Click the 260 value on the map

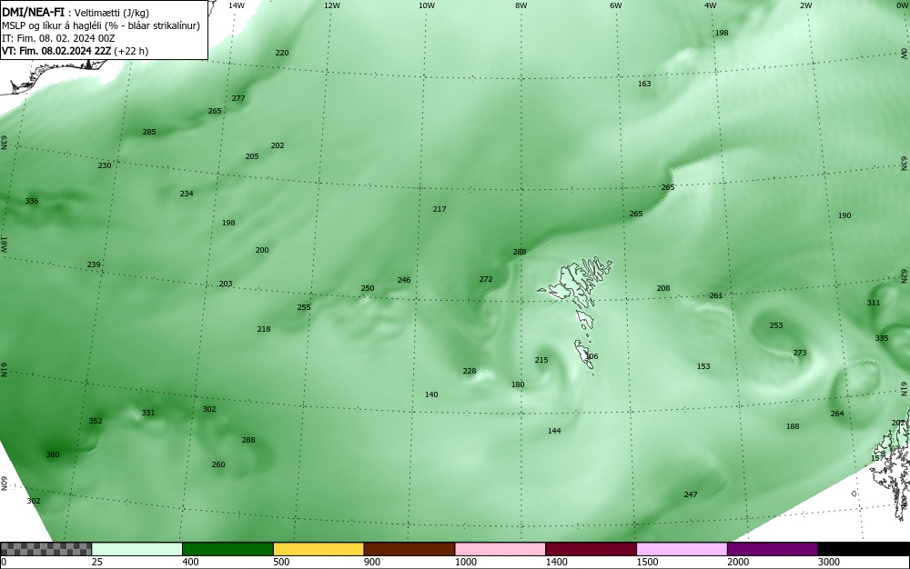tap(218, 464)
